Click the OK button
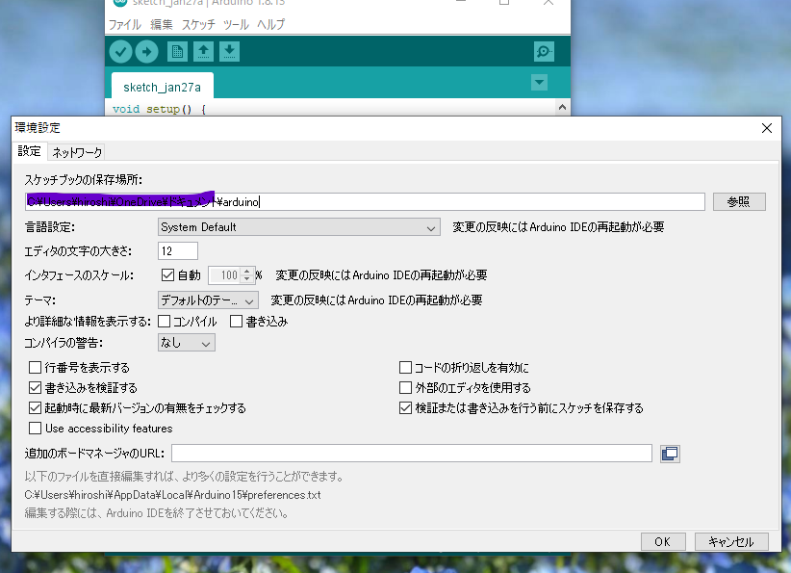 [x=663, y=541]
